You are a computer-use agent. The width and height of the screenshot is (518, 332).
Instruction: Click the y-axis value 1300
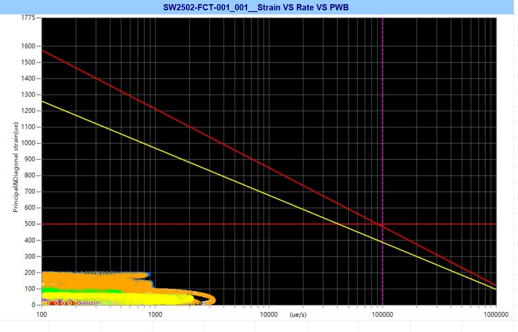click(x=29, y=95)
